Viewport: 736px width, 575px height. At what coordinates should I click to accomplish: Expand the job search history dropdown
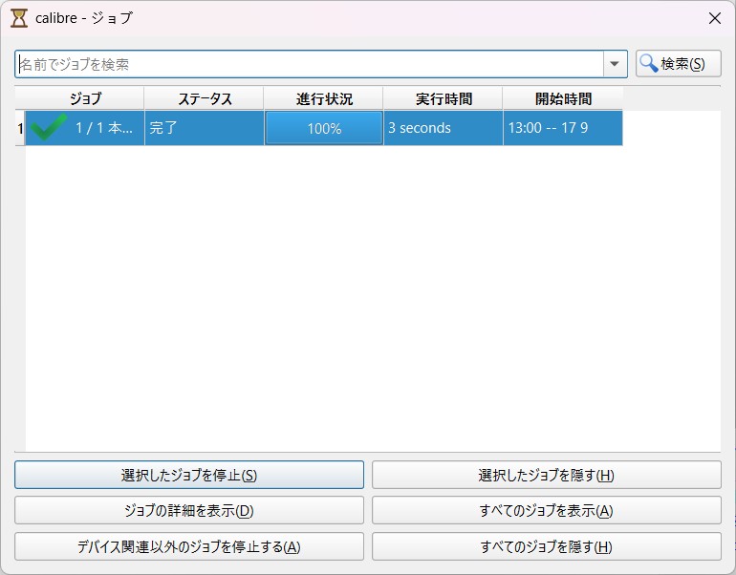pos(615,64)
